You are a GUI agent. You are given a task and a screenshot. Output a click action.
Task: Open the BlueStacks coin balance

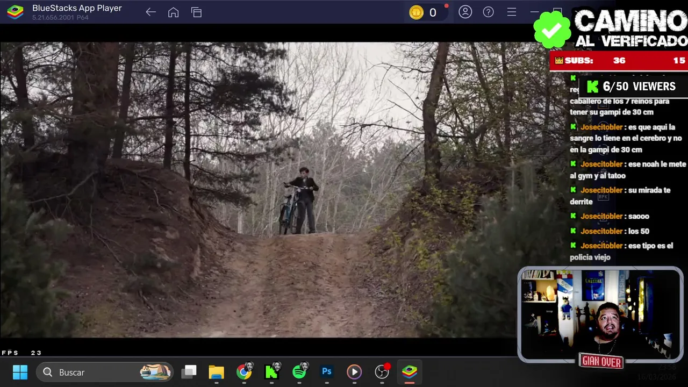[x=425, y=12]
